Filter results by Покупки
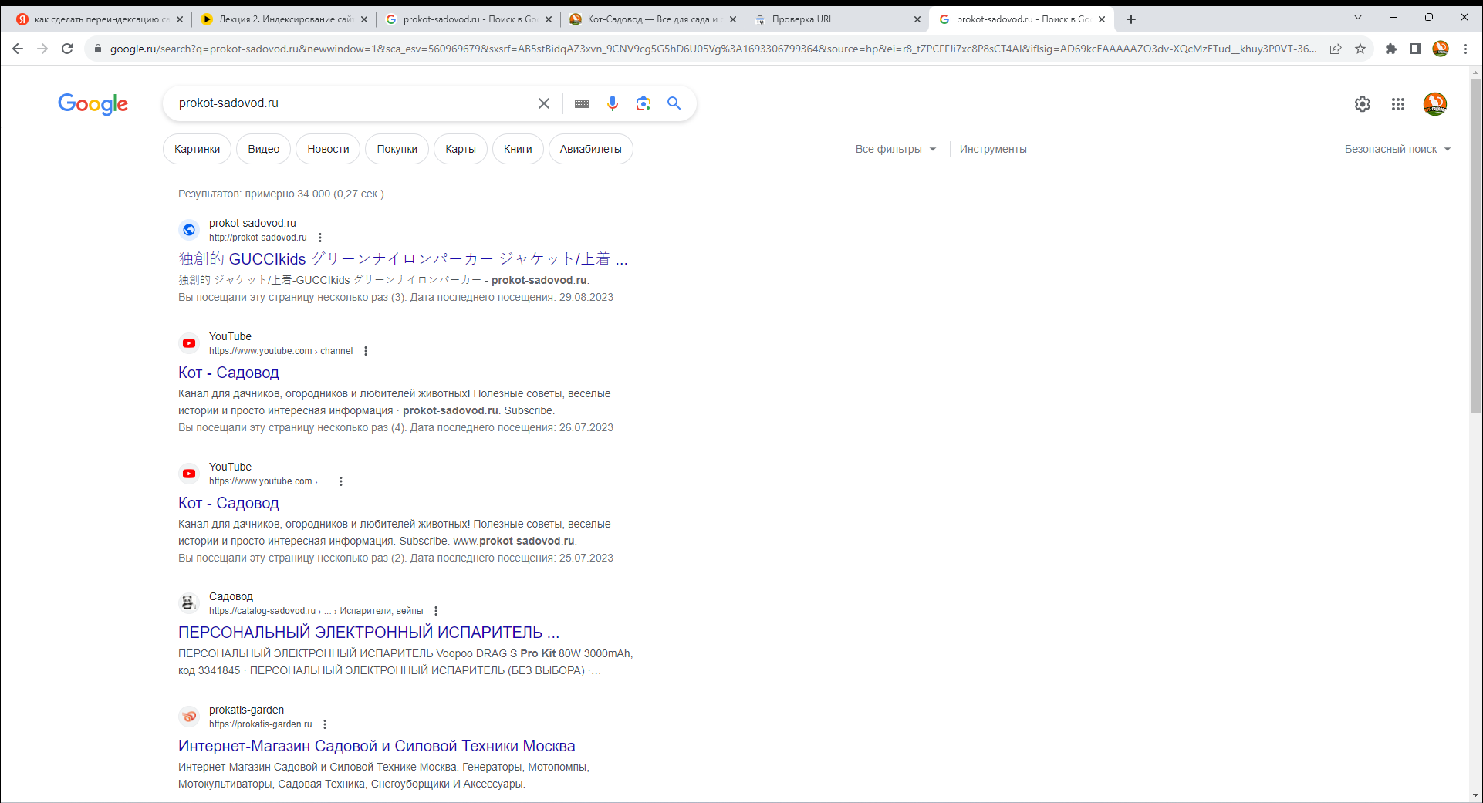Viewport: 1483px width, 803px height. [x=397, y=149]
